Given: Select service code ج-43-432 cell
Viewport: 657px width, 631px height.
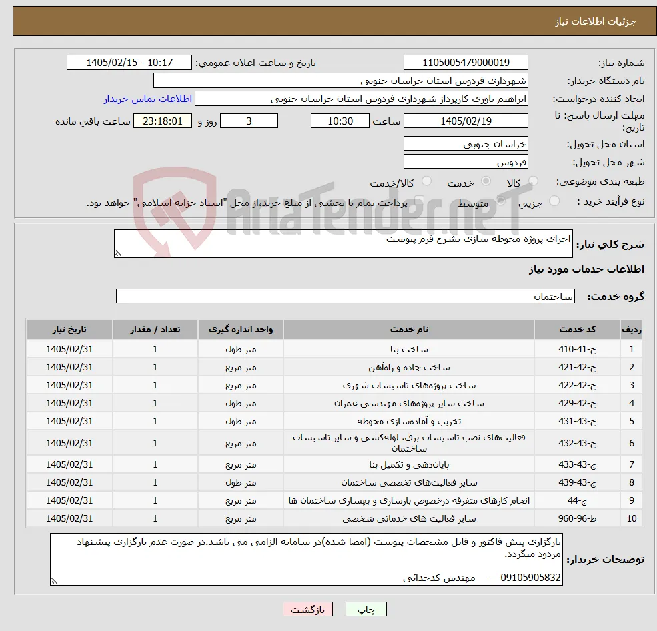Looking at the screenshot, I should [577, 443].
